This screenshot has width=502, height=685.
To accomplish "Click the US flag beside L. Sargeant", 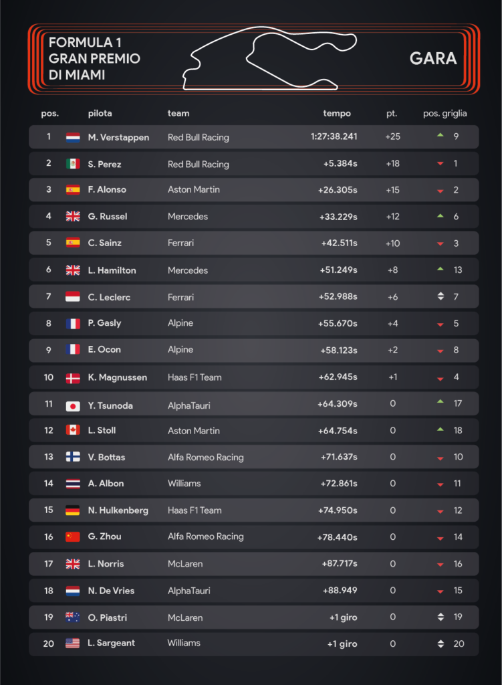I will (72, 643).
